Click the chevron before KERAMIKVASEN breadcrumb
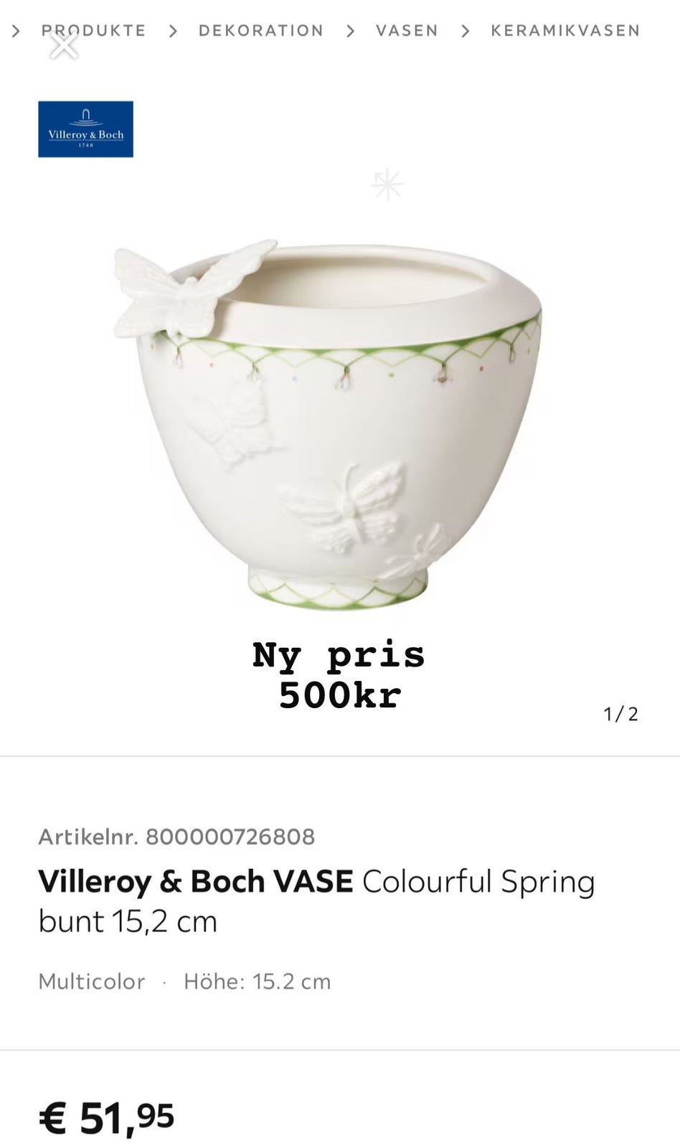 click(x=465, y=31)
